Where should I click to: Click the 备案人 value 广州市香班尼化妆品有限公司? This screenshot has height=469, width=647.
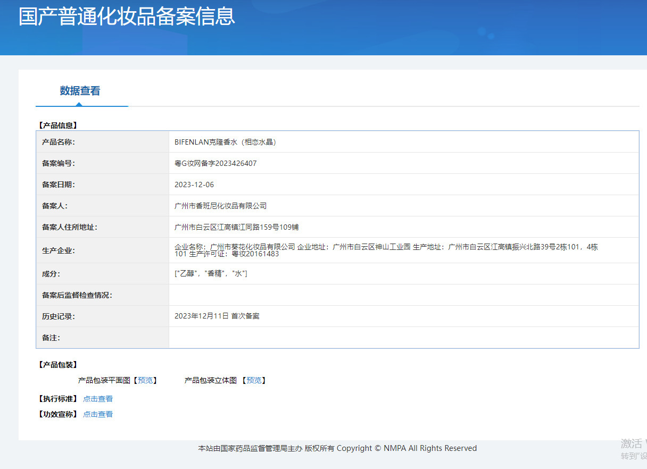[x=220, y=206]
